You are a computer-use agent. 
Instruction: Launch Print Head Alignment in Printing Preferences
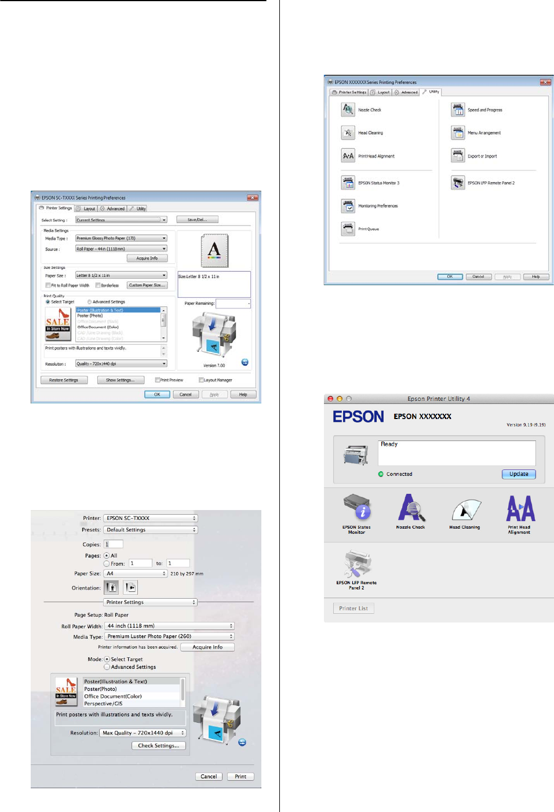[348, 156]
